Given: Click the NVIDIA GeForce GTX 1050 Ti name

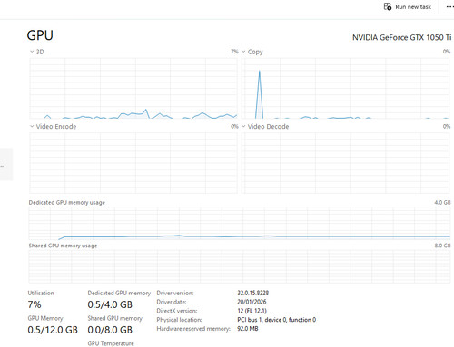Looking at the screenshot, I should [401, 37].
